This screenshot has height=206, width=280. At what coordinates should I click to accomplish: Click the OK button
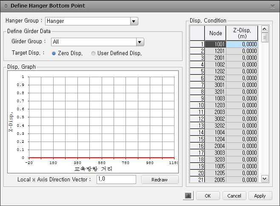point(208,196)
